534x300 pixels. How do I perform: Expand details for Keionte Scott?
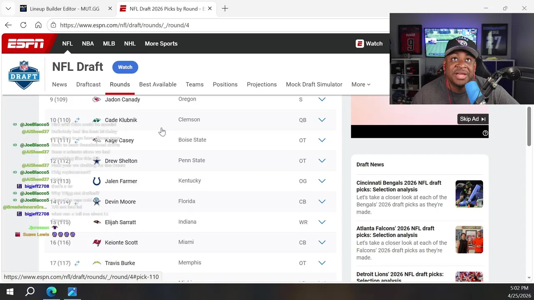(x=322, y=242)
